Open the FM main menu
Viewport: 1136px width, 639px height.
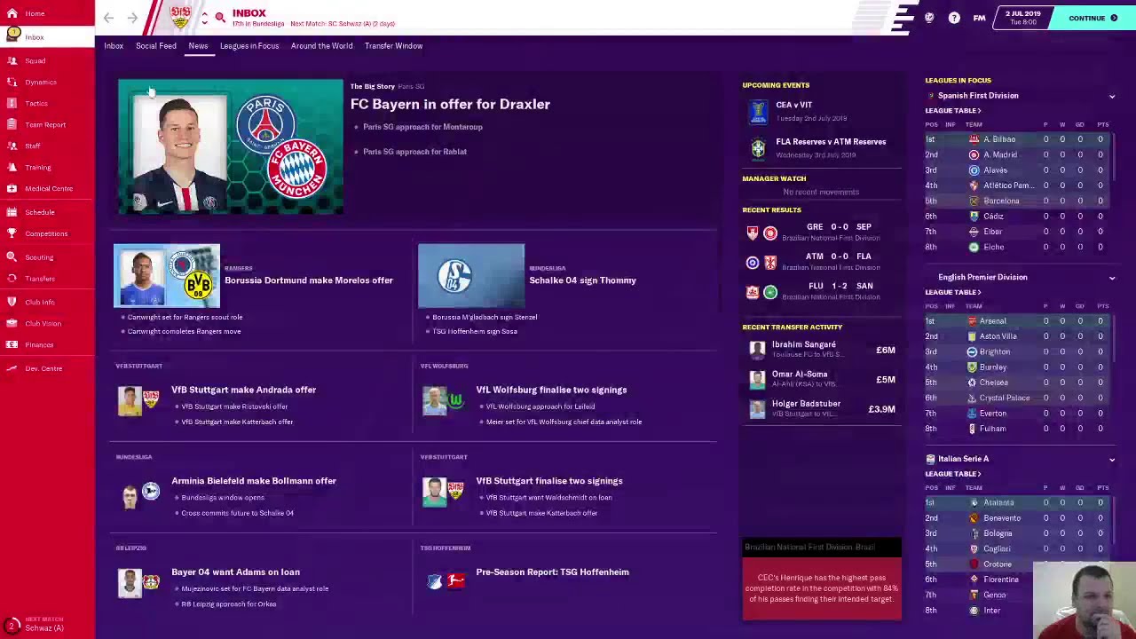coord(979,18)
